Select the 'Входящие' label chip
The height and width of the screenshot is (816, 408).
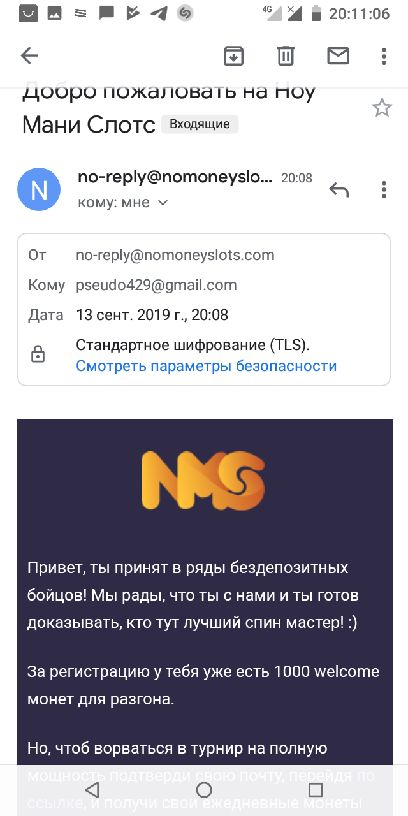pyautogui.click(x=200, y=124)
